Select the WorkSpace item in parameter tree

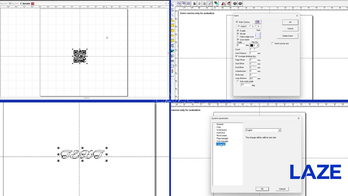pyautogui.click(x=222, y=130)
